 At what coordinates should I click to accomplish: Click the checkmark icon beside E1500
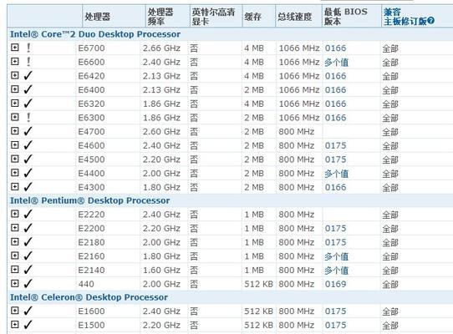(x=28, y=325)
